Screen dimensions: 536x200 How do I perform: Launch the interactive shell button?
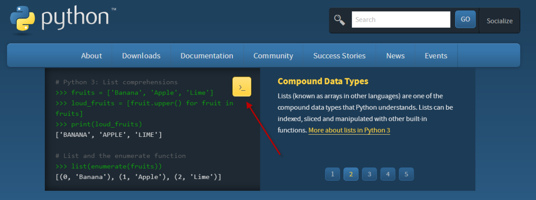pyautogui.click(x=242, y=87)
